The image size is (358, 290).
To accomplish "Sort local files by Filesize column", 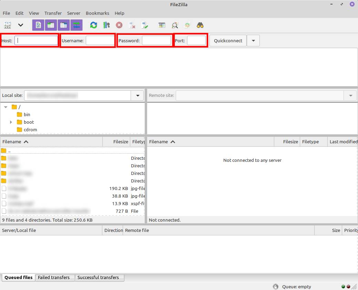I will tap(116, 142).
